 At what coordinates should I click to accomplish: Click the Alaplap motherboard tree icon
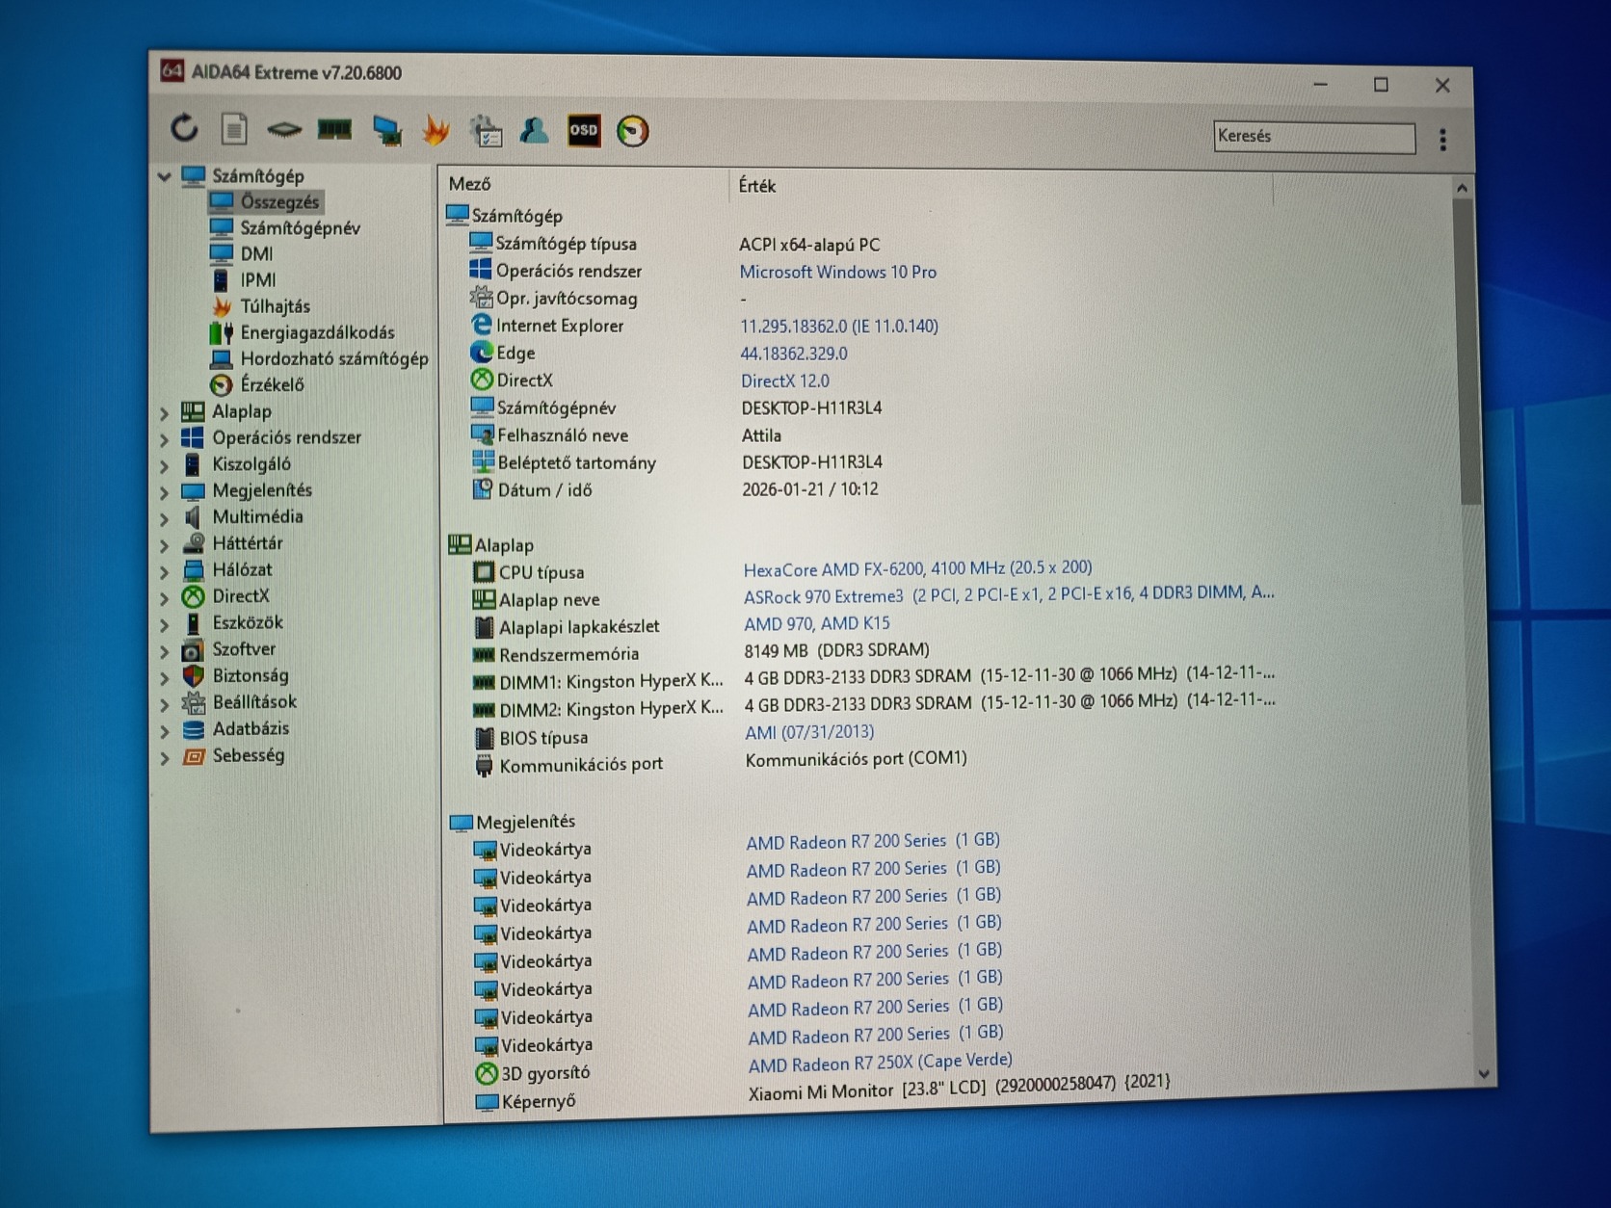click(x=193, y=411)
